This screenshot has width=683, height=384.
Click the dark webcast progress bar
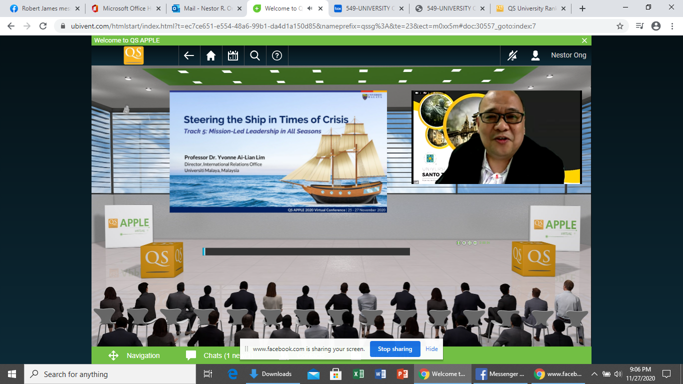pyautogui.click(x=306, y=251)
